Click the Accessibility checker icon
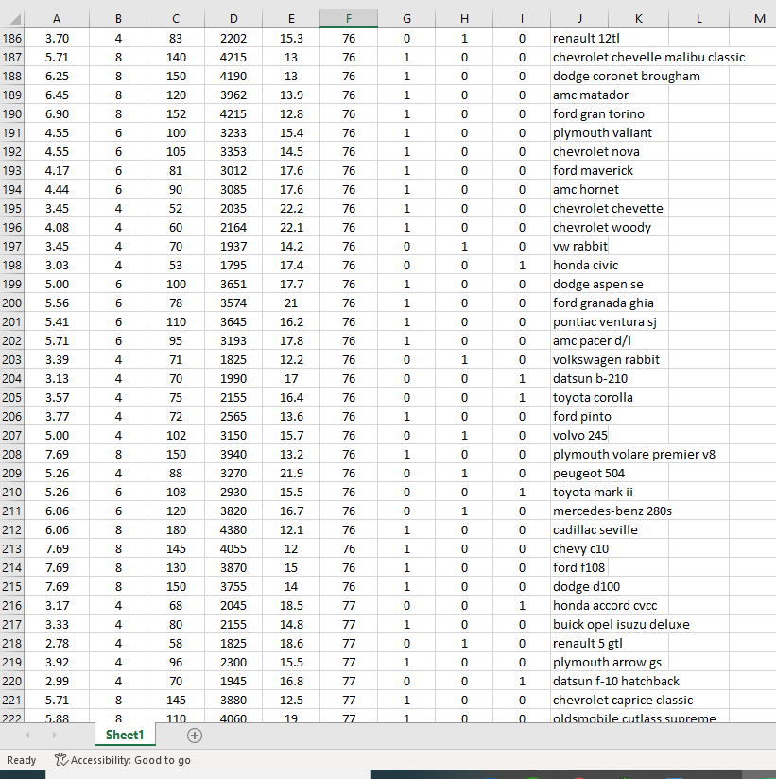Screen dimensions: 776x779 pyautogui.click(x=59, y=759)
